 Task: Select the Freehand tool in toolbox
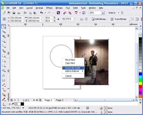(x=4, y=46)
